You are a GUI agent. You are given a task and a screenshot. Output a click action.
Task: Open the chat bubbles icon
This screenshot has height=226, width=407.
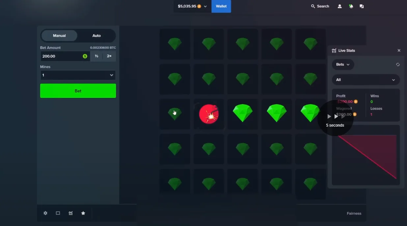pyautogui.click(x=362, y=6)
